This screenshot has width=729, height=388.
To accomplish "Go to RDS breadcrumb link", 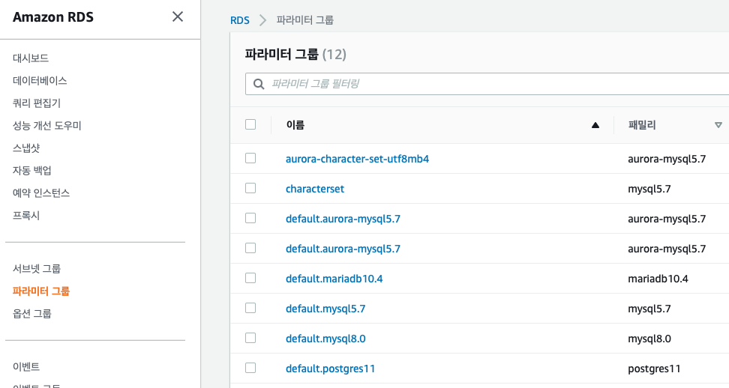I will [x=240, y=20].
